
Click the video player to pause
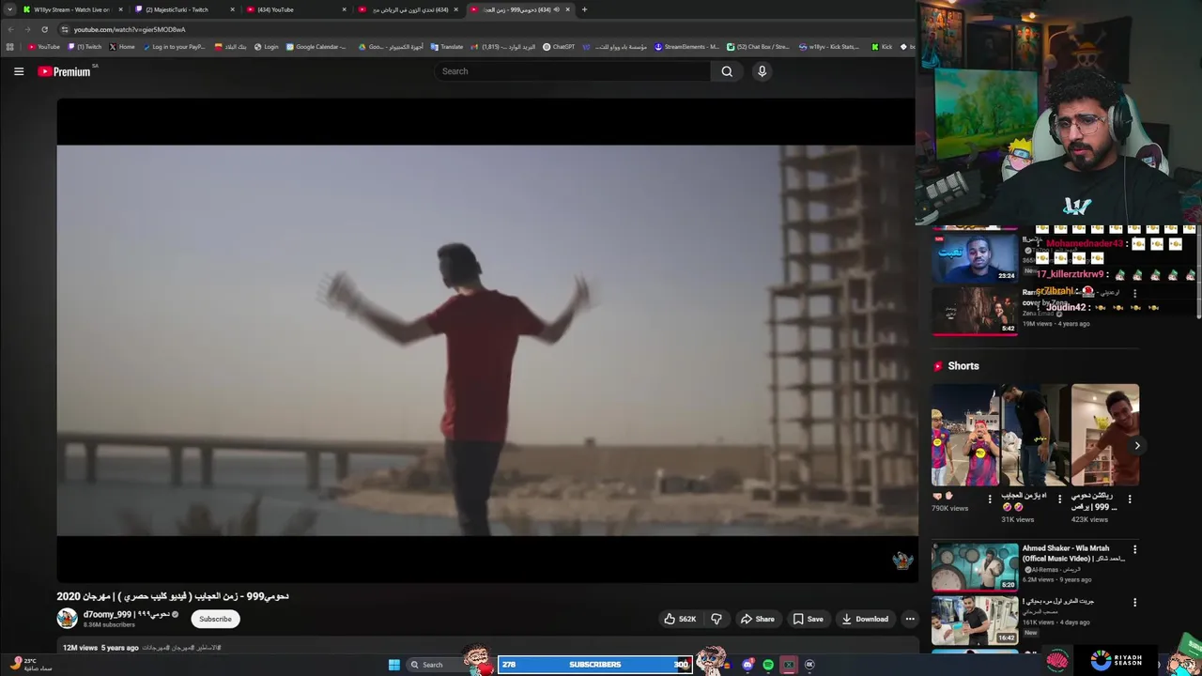[x=486, y=340]
